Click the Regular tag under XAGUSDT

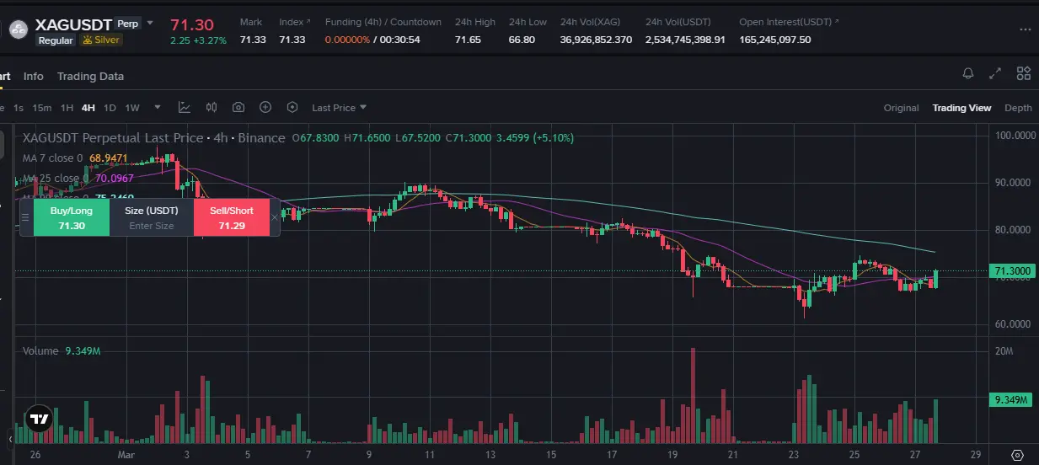pos(56,40)
